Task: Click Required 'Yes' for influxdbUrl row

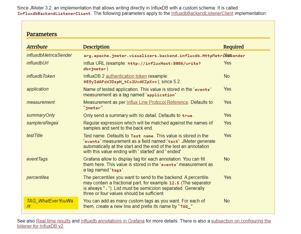Action: [228, 63]
